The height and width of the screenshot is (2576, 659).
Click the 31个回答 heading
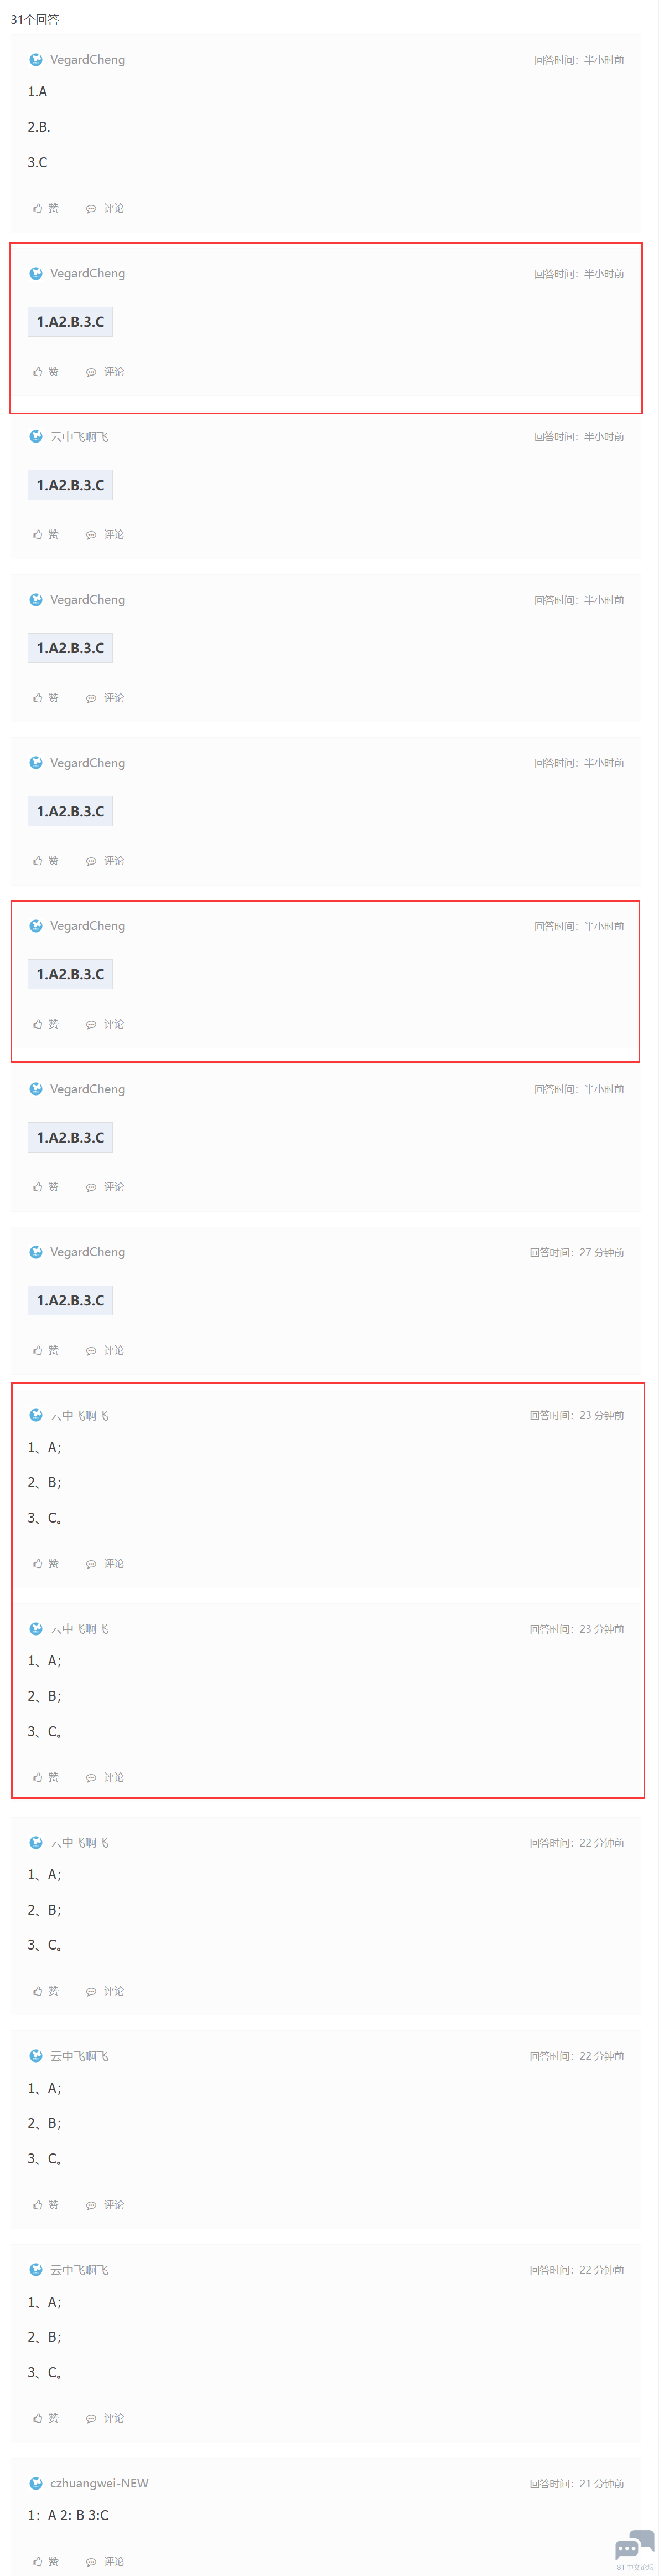pyautogui.click(x=35, y=19)
